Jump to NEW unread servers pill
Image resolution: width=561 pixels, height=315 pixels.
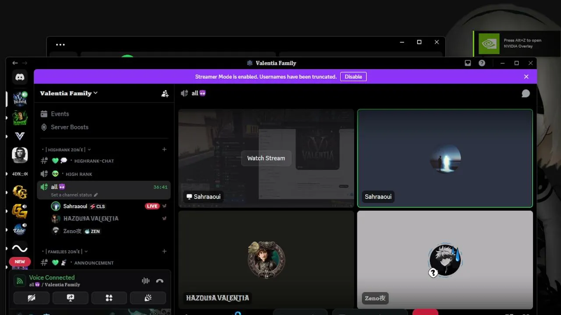pos(20,262)
